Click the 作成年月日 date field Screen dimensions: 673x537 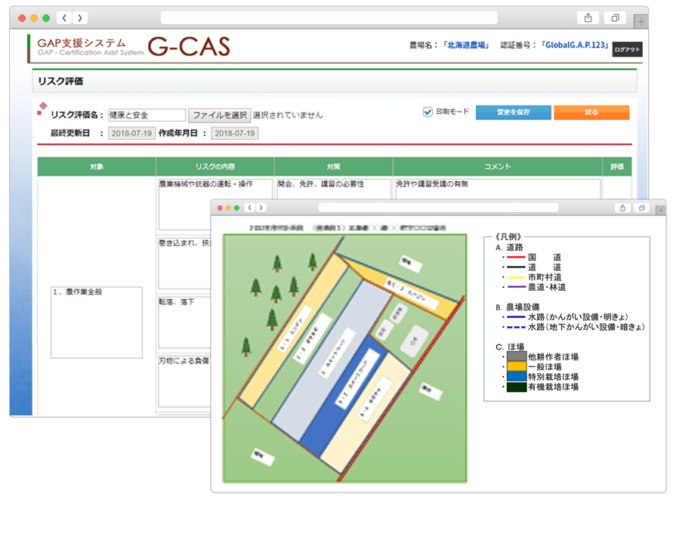234,134
